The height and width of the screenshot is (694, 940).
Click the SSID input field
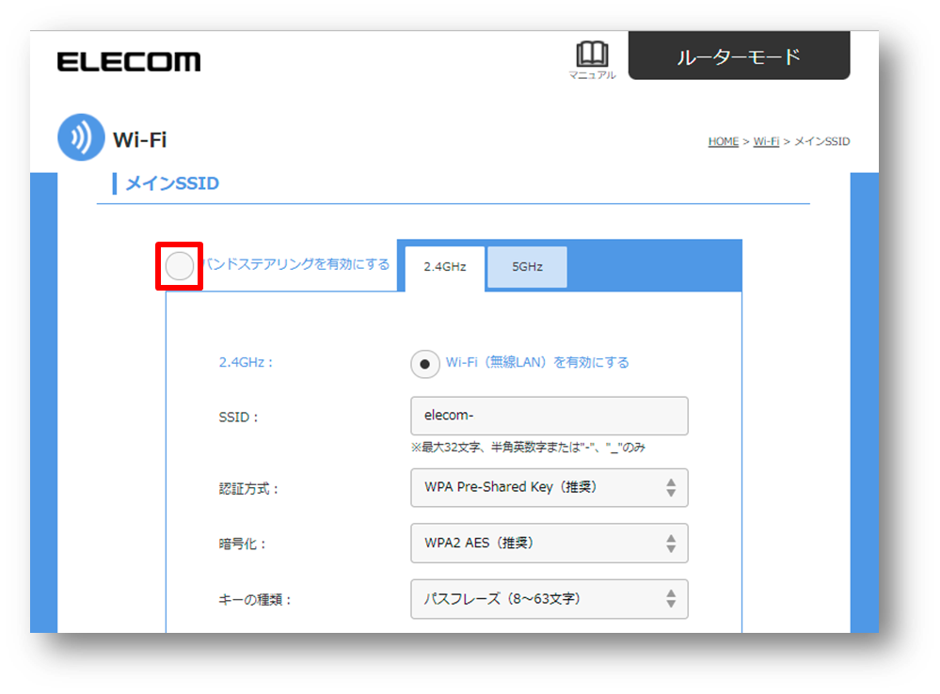[550, 416]
